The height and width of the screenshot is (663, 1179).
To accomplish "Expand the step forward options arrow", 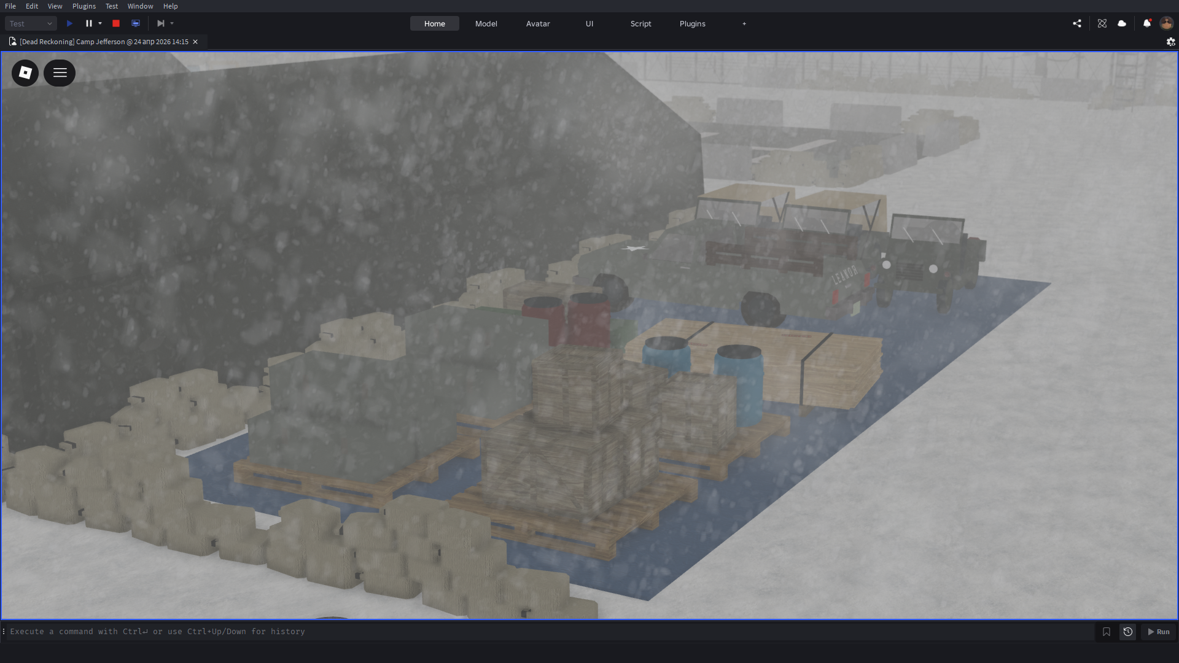I will tap(172, 23).
